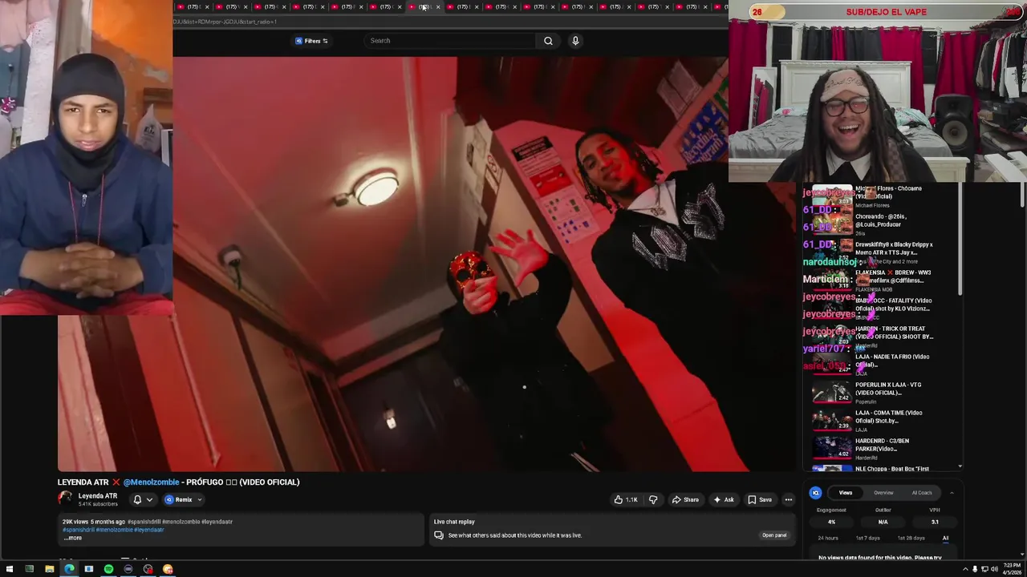
Task: Click the magnifying glass search icon
Action: [x=548, y=41]
